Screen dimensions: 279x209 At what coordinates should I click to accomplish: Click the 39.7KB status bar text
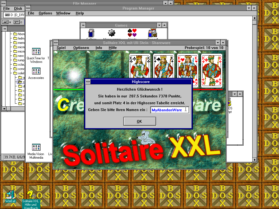coord(14,157)
